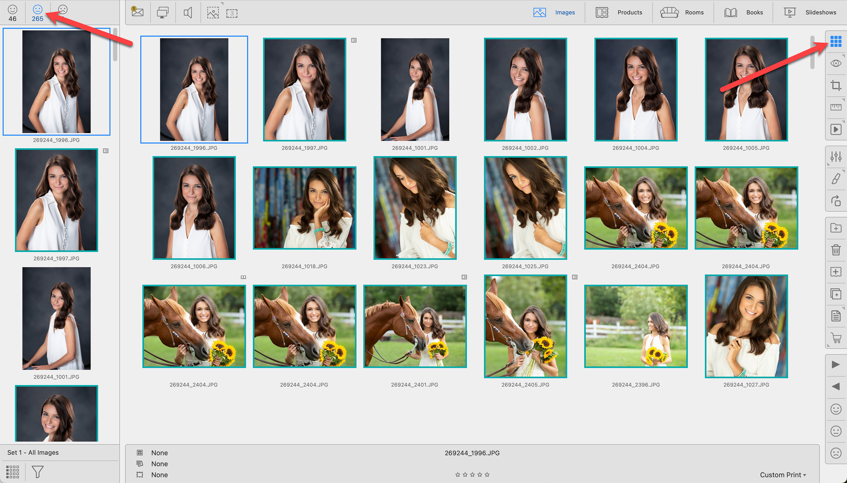This screenshot has height=483, width=847.
Task: Open the email envelope icon
Action: [137, 12]
